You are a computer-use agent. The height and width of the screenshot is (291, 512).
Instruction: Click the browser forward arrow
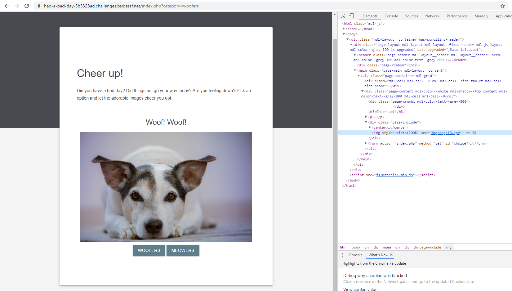17,6
